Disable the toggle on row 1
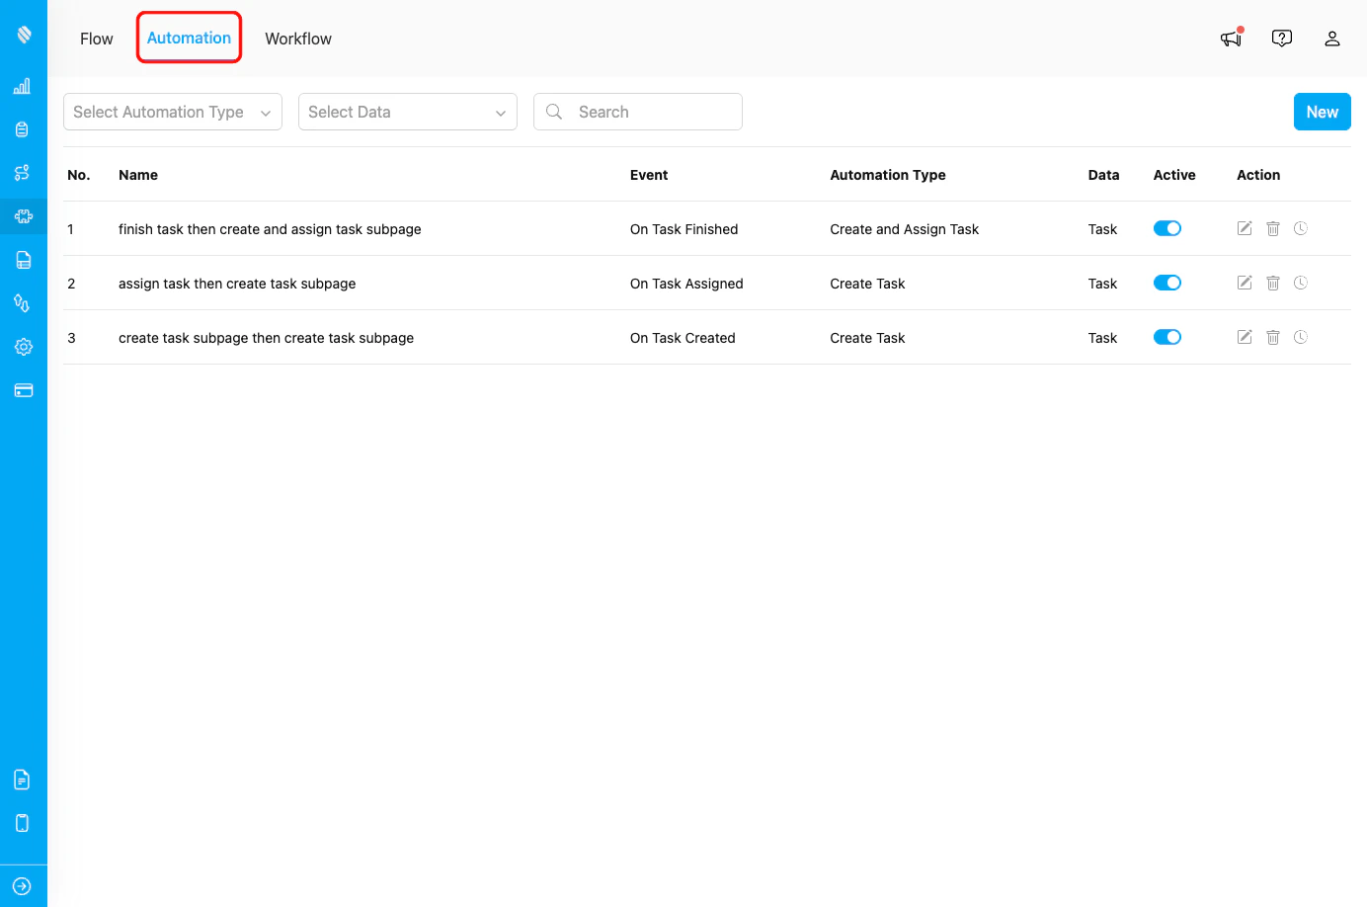This screenshot has height=907, width=1367. [x=1166, y=227]
